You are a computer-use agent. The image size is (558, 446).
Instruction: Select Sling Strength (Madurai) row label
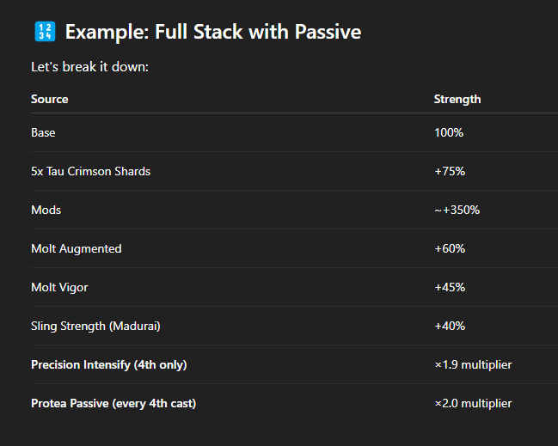pos(95,327)
